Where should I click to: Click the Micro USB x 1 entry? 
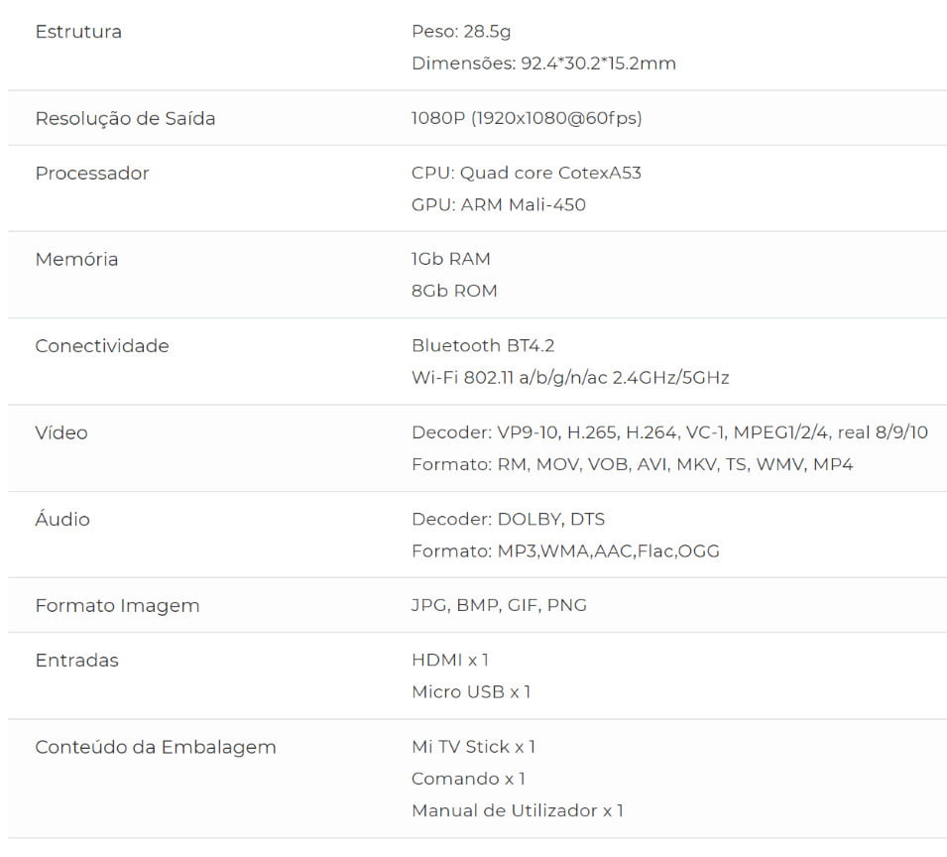coord(471,691)
